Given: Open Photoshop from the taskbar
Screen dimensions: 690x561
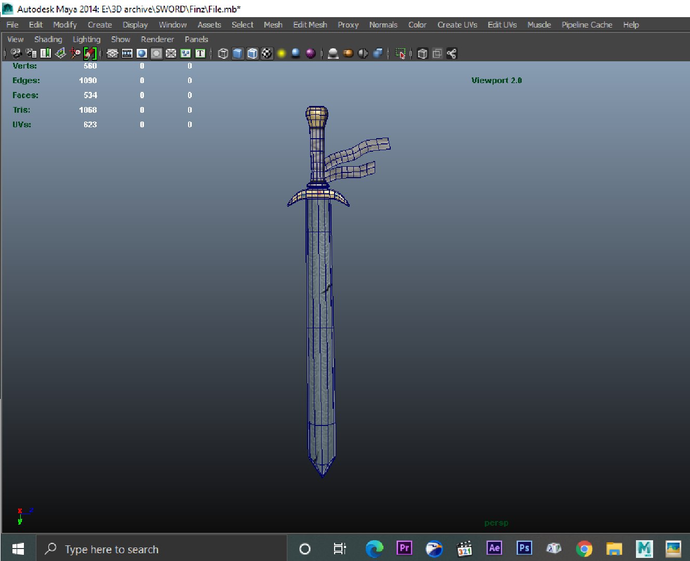Looking at the screenshot, I should [524, 549].
